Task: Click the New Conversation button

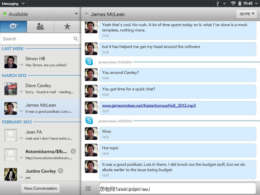Action: (40, 188)
